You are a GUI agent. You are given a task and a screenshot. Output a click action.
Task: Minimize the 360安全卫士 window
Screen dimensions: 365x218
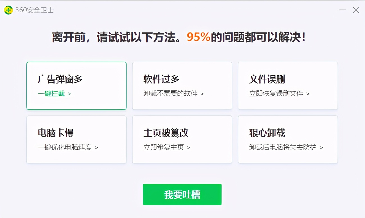[342, 10]
